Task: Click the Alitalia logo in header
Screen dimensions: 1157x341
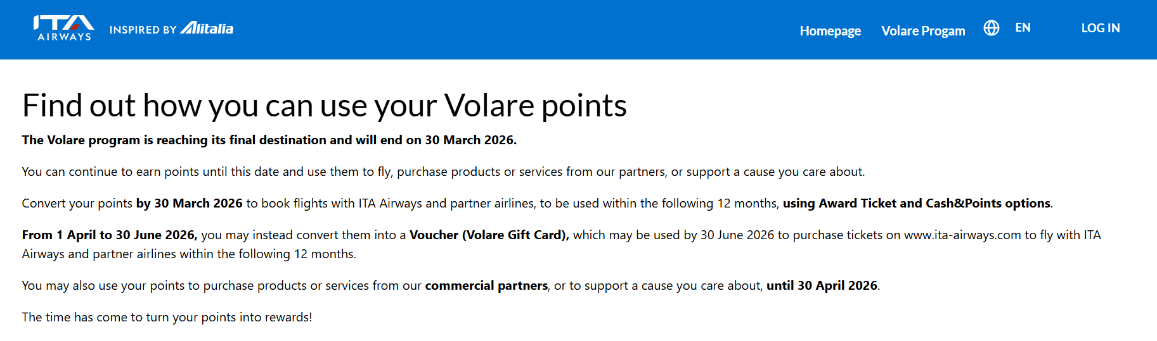Action: click(207, 28)
